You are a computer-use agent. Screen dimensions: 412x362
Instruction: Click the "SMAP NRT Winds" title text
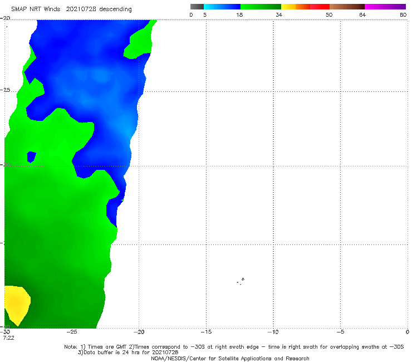point(36,9)
